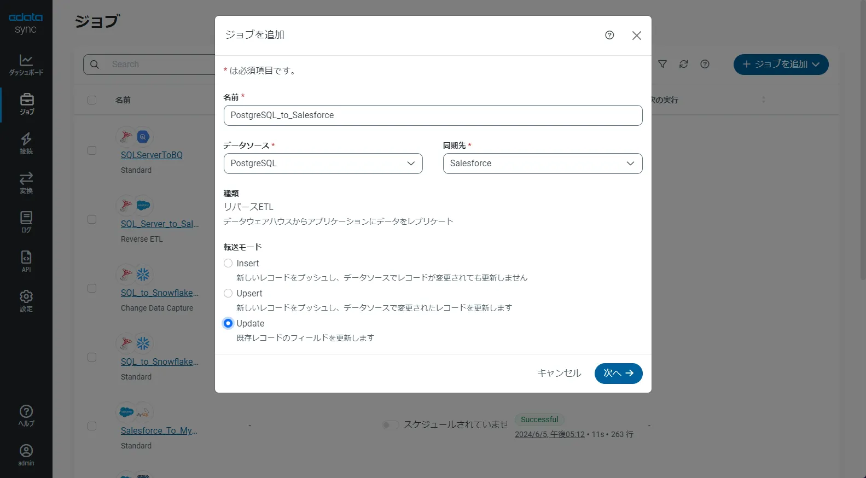Image resolution: width=866 pixels, height=478 pixels.
Task: Click the 次へ button
Action: pyautogui.click(x=618, y=374)
